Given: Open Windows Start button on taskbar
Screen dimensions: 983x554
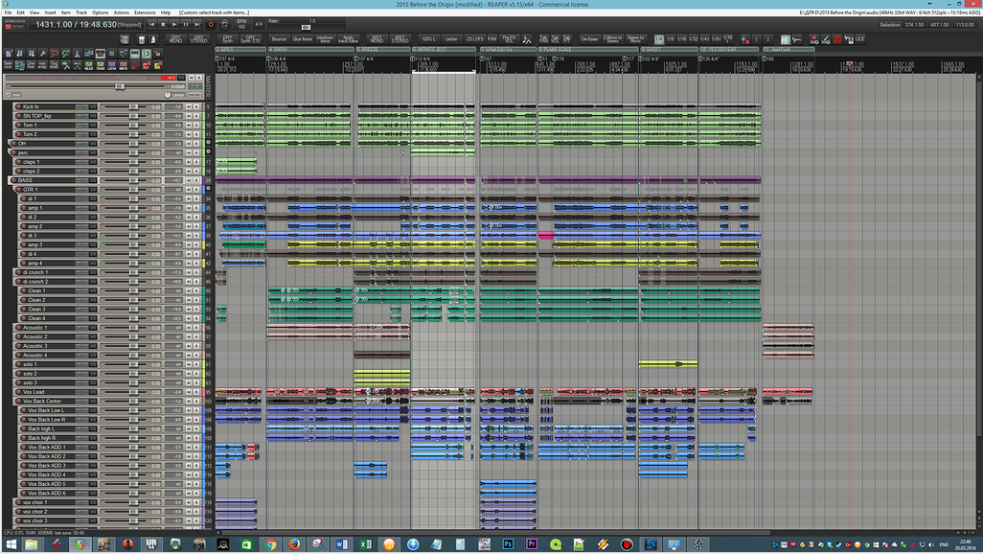Looking at the screenshot, I should click(11, 544).
